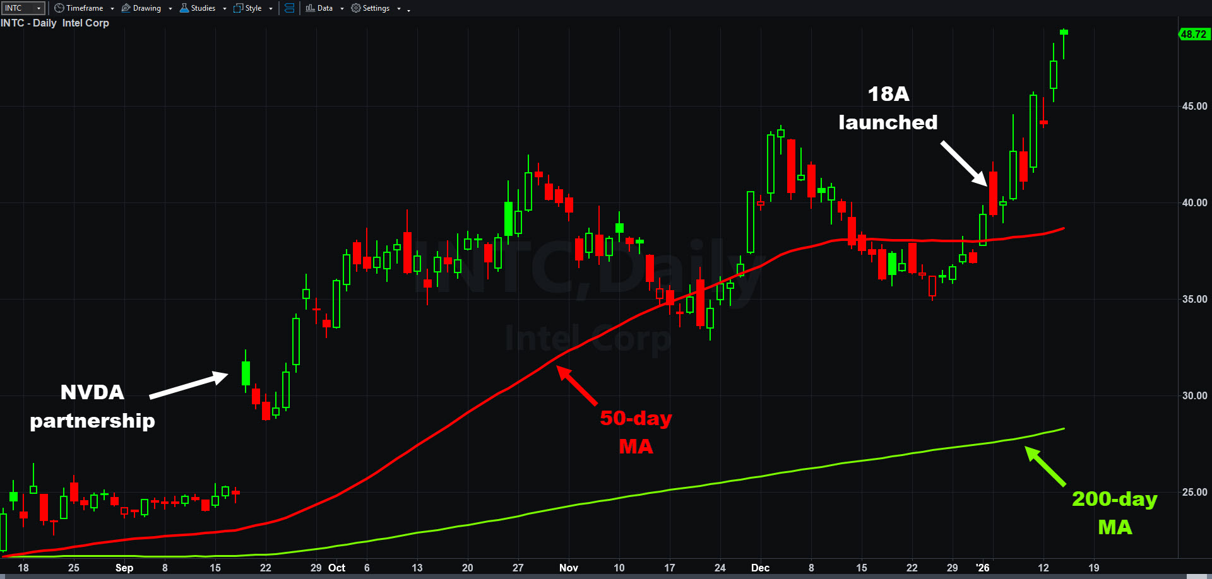Click the blue stacked-panels toolbar icon
The image size is (1212, 579).
(x=289, y=8)
